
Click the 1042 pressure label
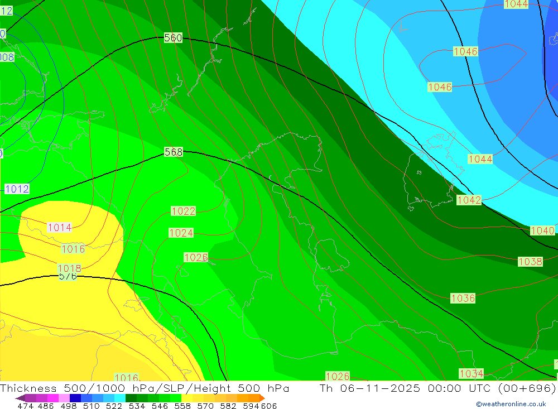pos(469,200)
